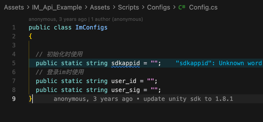Click line number 1 in the gutter
This screenshot has width=263, height=122.
point(14,28)
